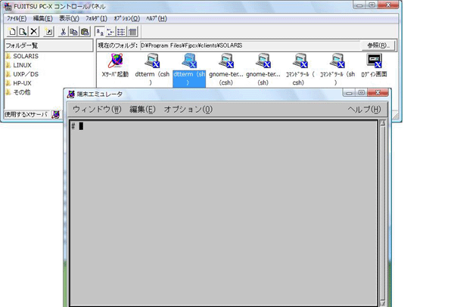The image size is (454, 307).
Task: Switch to large icons view
Action: [101, 32]
